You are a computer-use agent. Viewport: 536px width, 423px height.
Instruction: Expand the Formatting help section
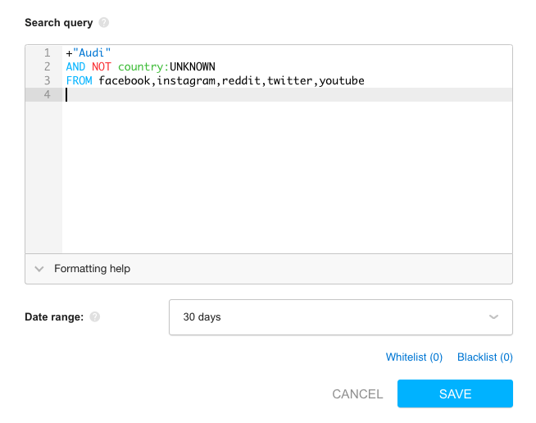click(x=269, y=269)
